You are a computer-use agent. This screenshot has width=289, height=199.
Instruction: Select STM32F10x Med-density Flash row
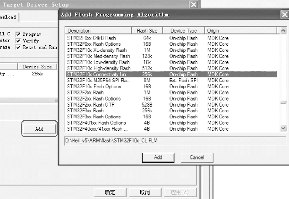tap(171, 56)
